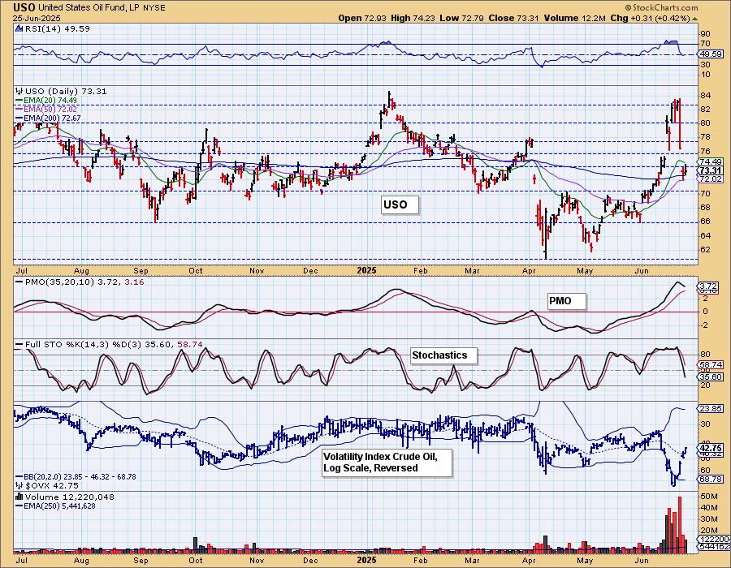This screenshot has width=731, height=568.
Task: Click the 62 price level on right axis
Action: click(x=705, y=250)
